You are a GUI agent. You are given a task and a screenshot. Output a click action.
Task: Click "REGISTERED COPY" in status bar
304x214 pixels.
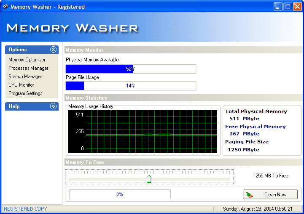(x=25, y=209)
